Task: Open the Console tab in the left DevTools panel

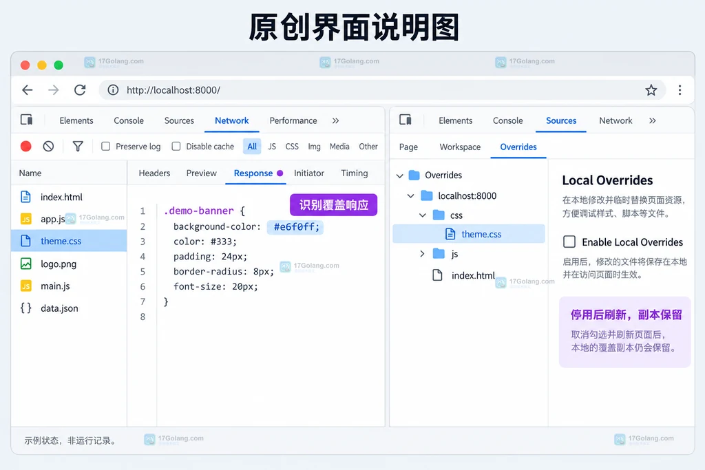Action: 129,120
